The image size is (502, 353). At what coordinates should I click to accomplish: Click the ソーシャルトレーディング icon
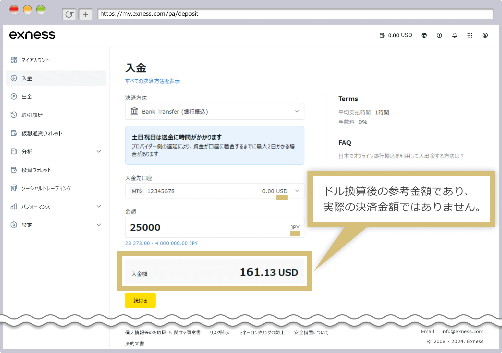14,188
